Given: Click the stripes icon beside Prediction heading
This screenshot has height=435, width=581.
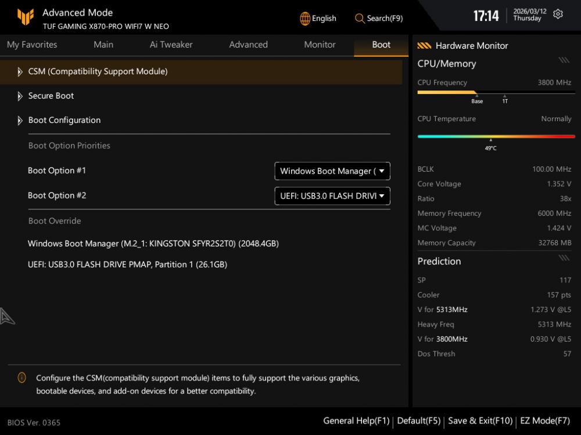Looking at the screenshot, I should [564, 258].
